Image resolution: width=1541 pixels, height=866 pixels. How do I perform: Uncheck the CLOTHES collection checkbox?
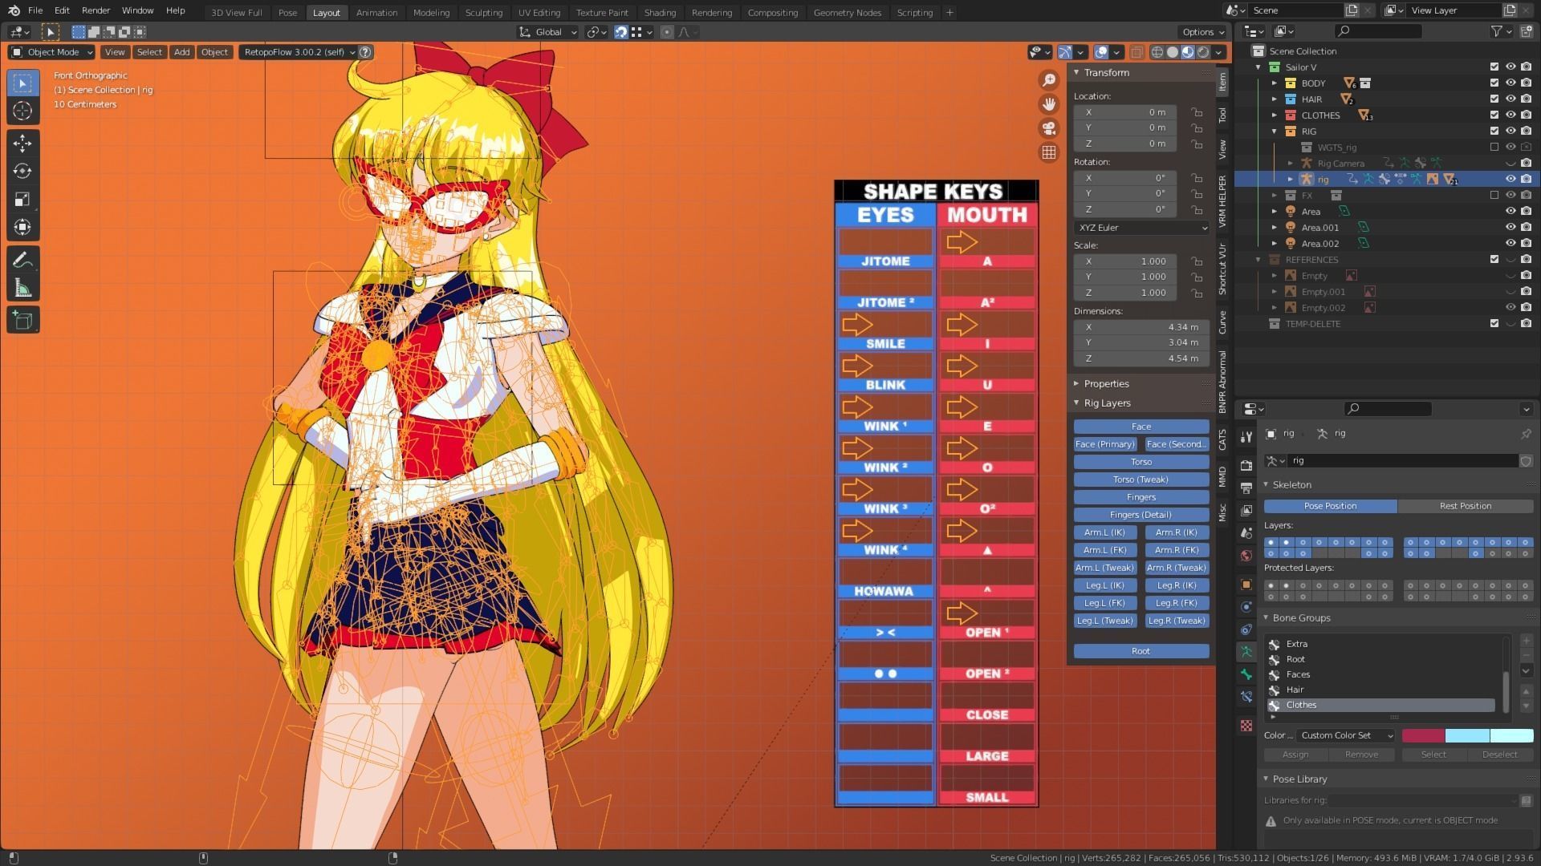click(x=1494, y=115)
